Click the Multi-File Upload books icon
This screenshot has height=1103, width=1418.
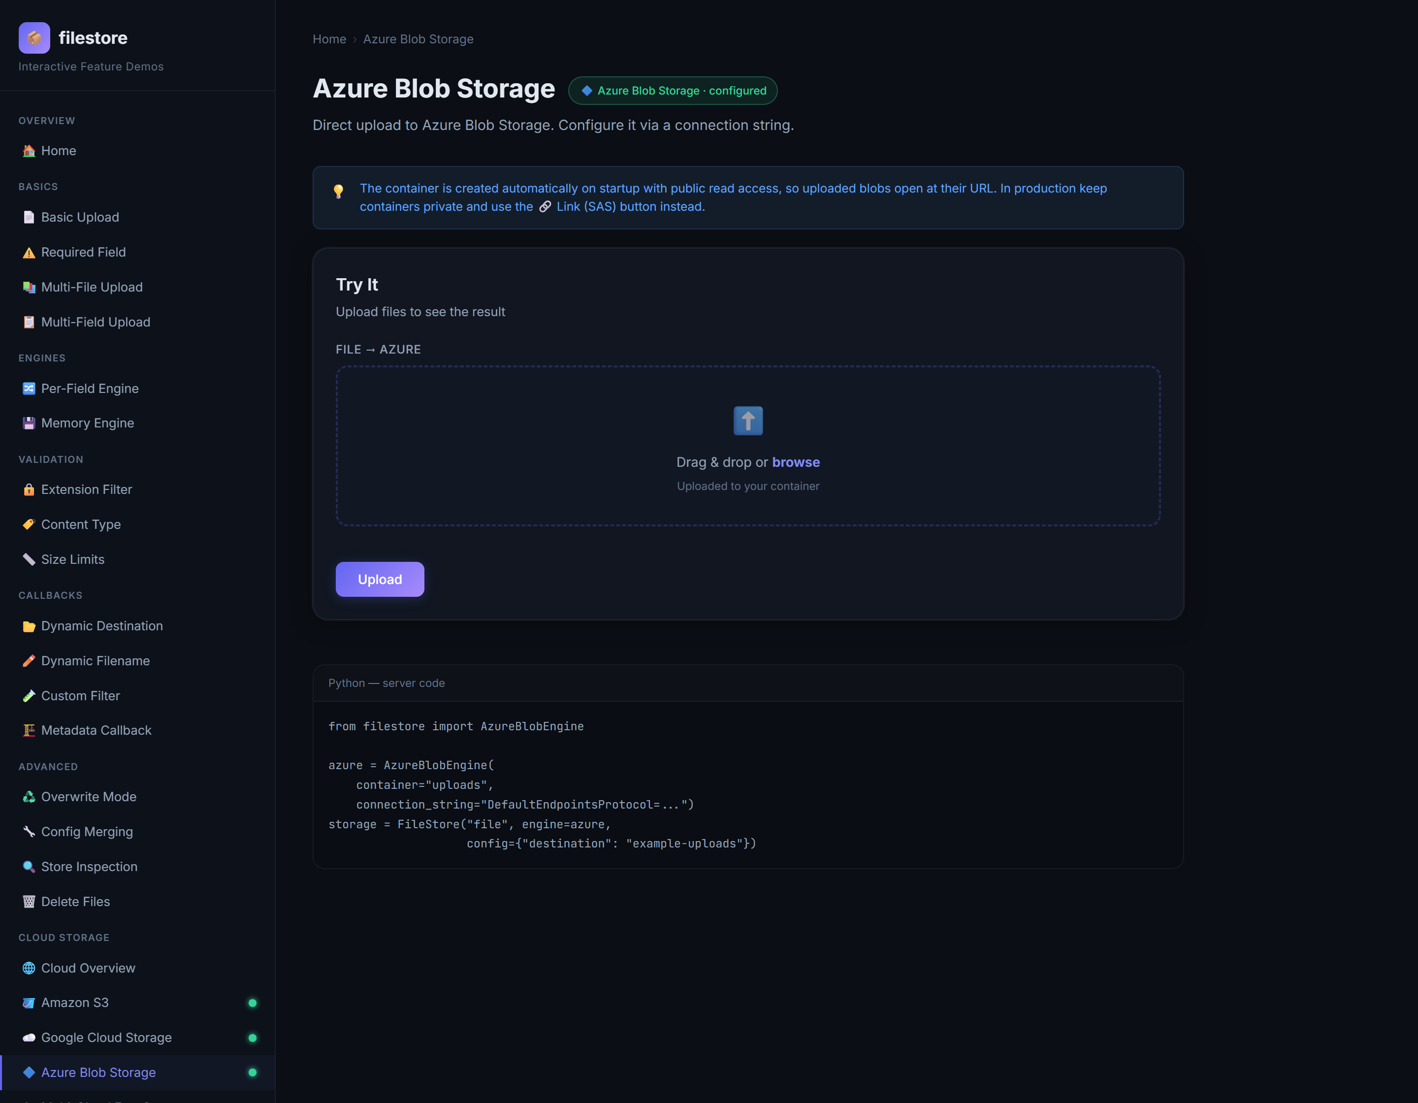click(29, 287)
